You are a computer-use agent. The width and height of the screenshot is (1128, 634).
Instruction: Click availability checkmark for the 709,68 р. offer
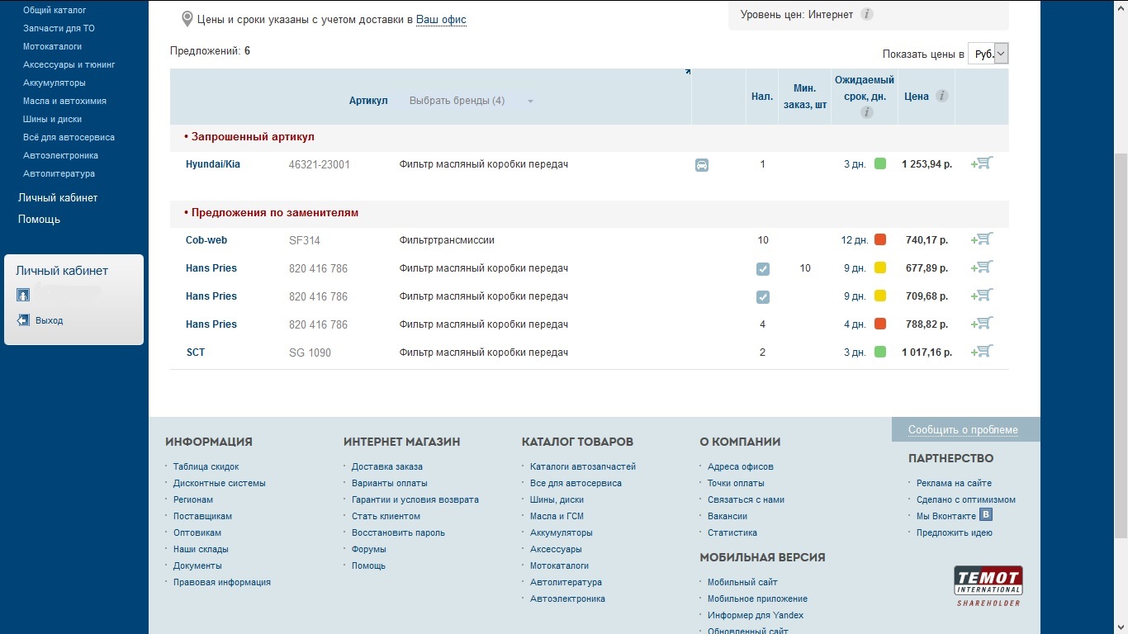(763, 297)
